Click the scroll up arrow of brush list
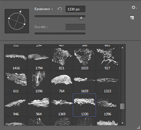Screen dimensions: 141x130 tap(122, 47)
